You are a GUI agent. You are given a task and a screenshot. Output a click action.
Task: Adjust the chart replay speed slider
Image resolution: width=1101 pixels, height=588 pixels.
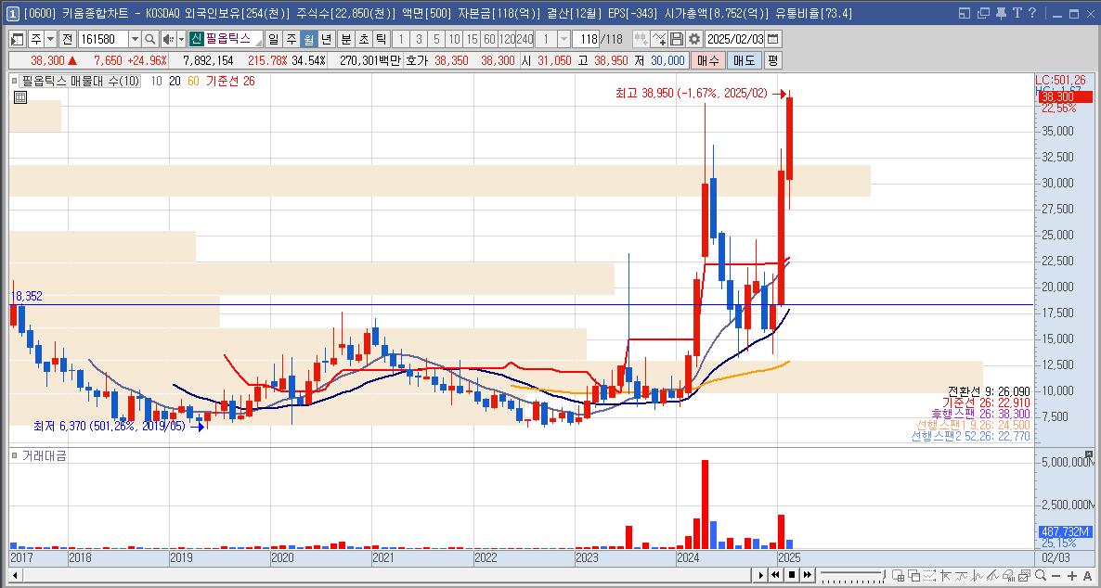(x=851, y=575)
